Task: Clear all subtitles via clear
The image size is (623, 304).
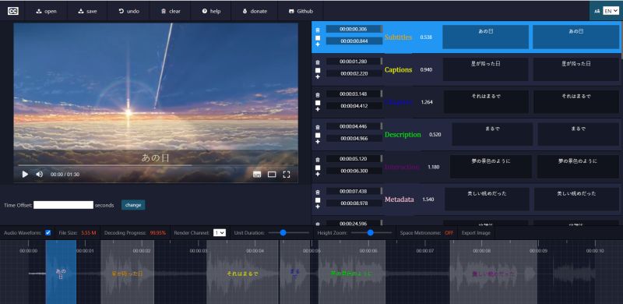Action: point(171,11)
